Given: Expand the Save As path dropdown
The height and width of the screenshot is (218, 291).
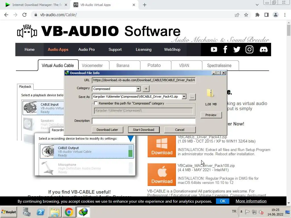Looking at the screenshot, I should coord(184,97).
